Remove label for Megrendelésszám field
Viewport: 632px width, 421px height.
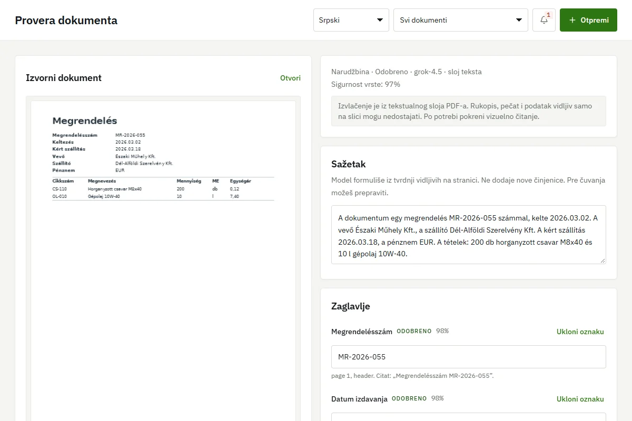coord(580,332)
